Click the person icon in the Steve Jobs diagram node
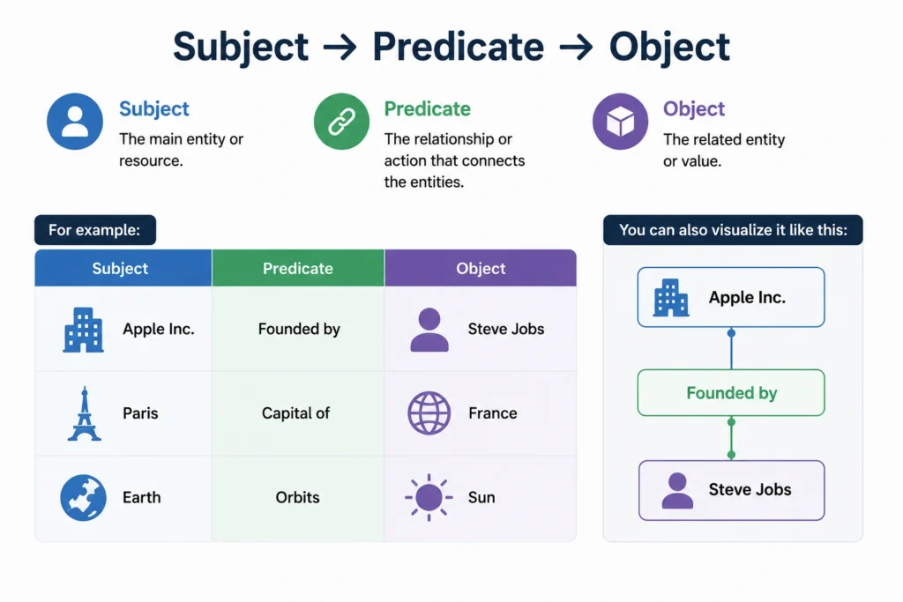 [x=677, y=490]
